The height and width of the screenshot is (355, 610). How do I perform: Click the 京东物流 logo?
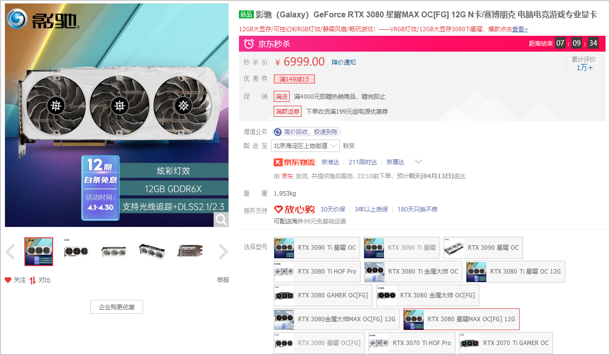point(295,162)
